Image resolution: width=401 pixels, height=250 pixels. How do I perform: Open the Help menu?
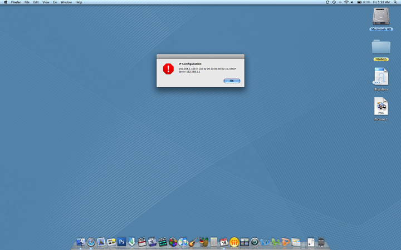pyautogui.click(x=79, y=2)
